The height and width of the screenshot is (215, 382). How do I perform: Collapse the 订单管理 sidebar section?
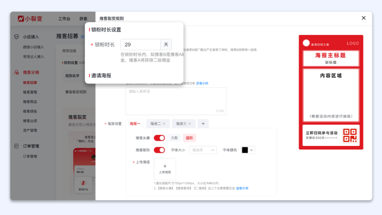point(16,146)
